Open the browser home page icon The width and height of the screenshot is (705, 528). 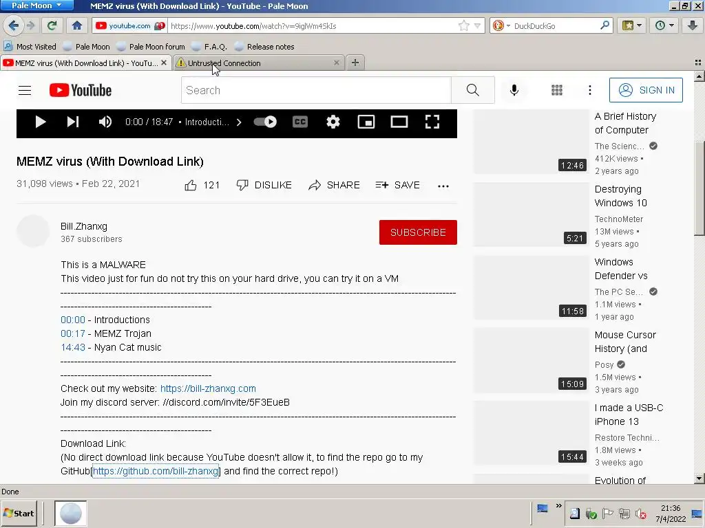(77, 25)
